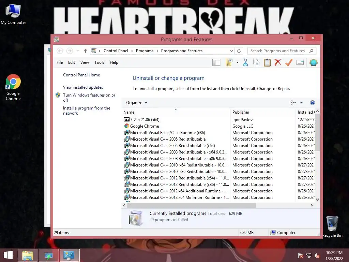
Task: Click the Forward navigation arrow
Action: (x=70, y=51)
